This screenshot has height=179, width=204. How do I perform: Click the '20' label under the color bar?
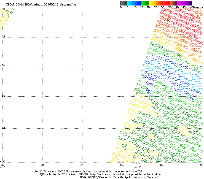pos(148,7)
